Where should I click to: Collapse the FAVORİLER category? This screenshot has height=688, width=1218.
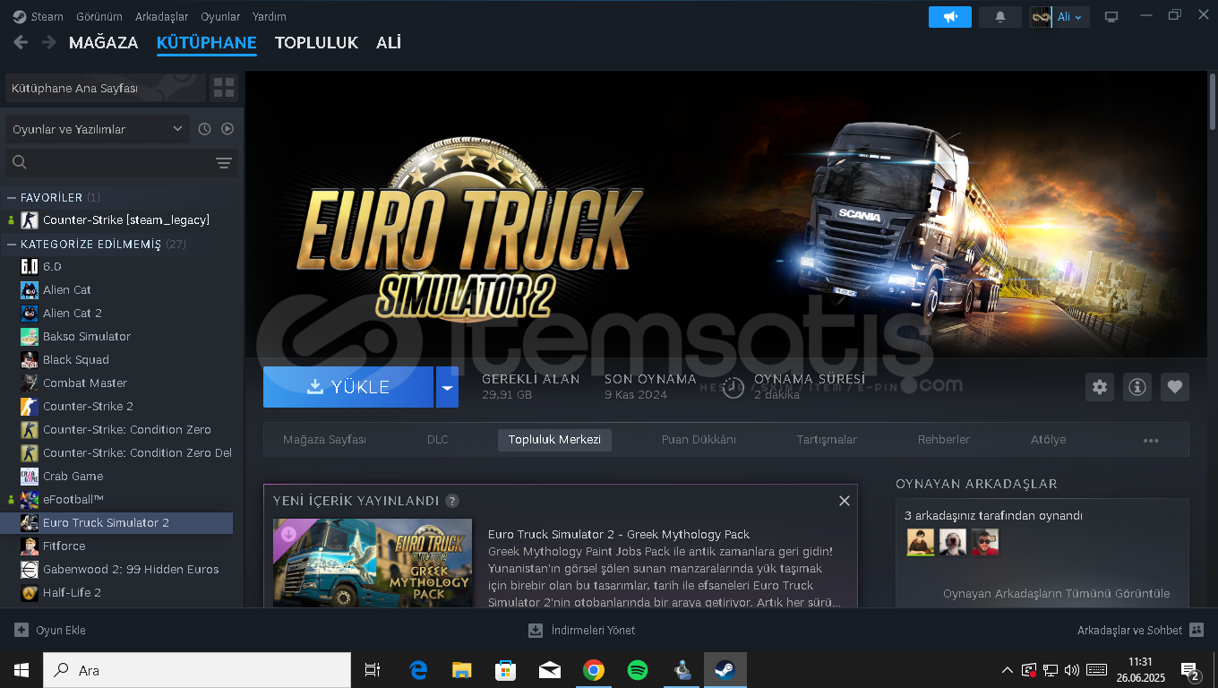tap(12, 197)
